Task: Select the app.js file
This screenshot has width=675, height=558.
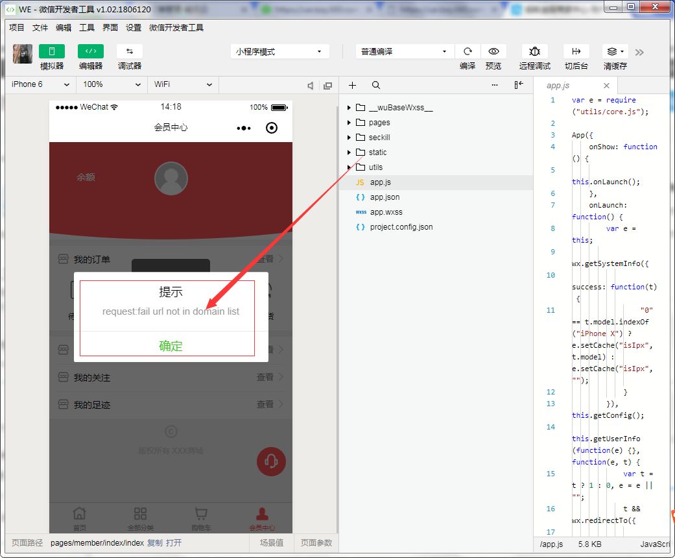Action: point(436,182)
